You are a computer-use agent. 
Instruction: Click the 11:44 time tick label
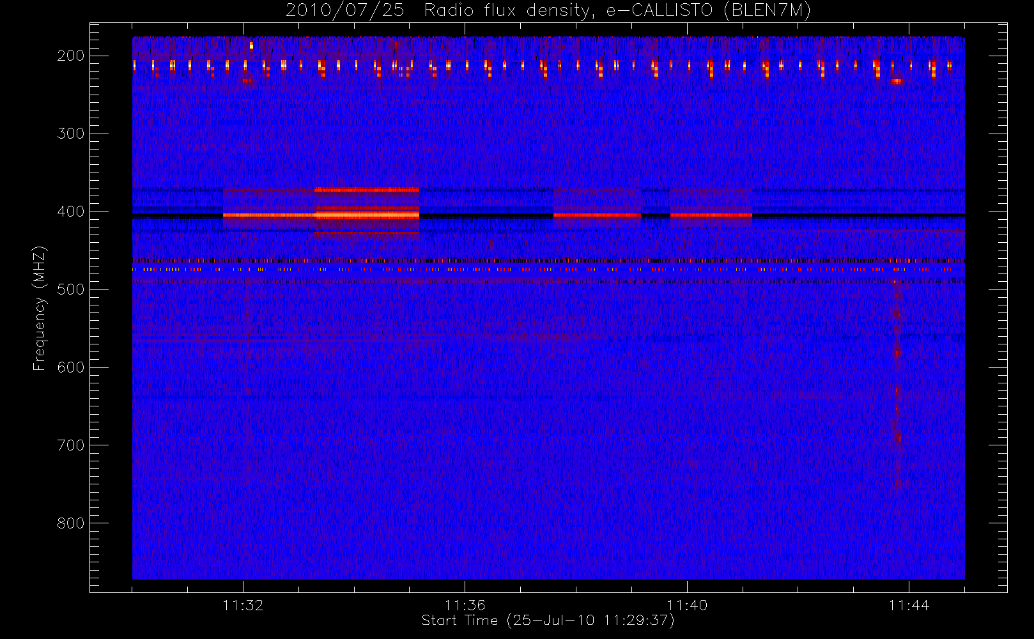(x=909, y=605)
